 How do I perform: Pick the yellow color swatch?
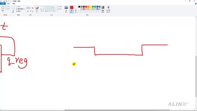90,7
